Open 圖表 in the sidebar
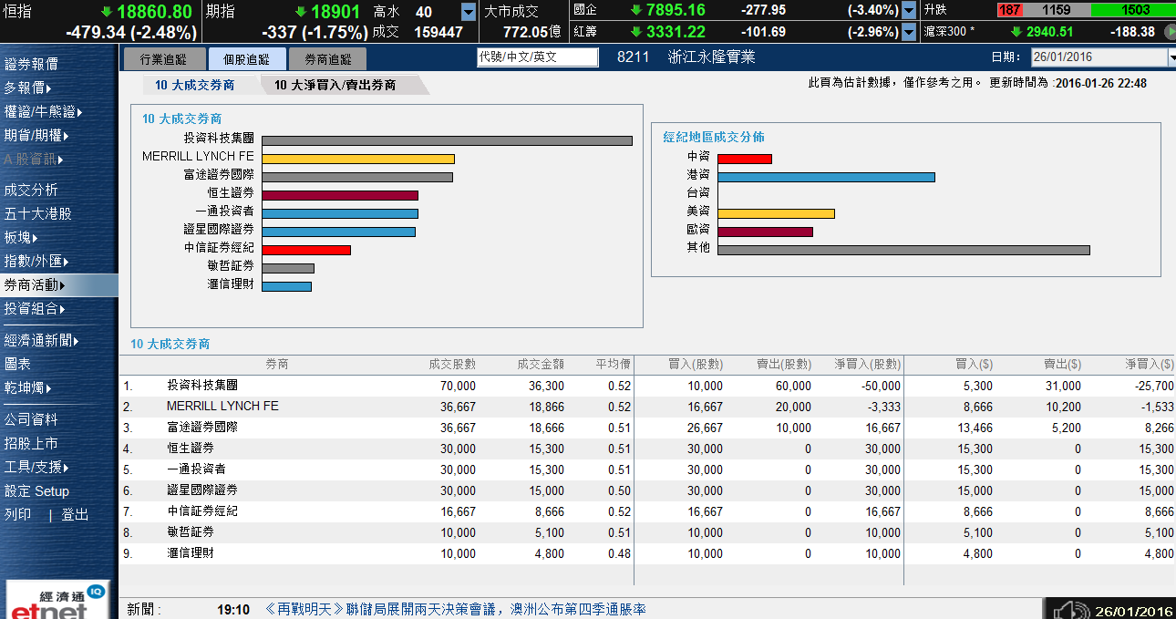This screenshot has height=619, width=1176. (17, 364)
